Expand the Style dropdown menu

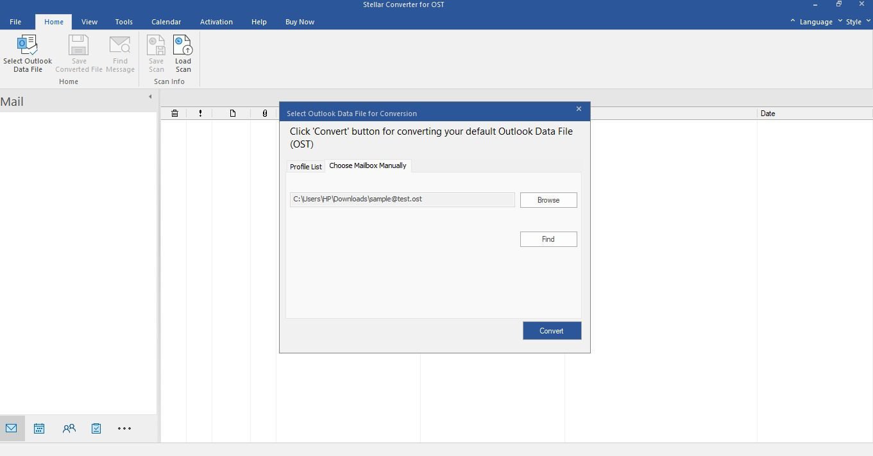pyautogui.click(x=853, y=22)
